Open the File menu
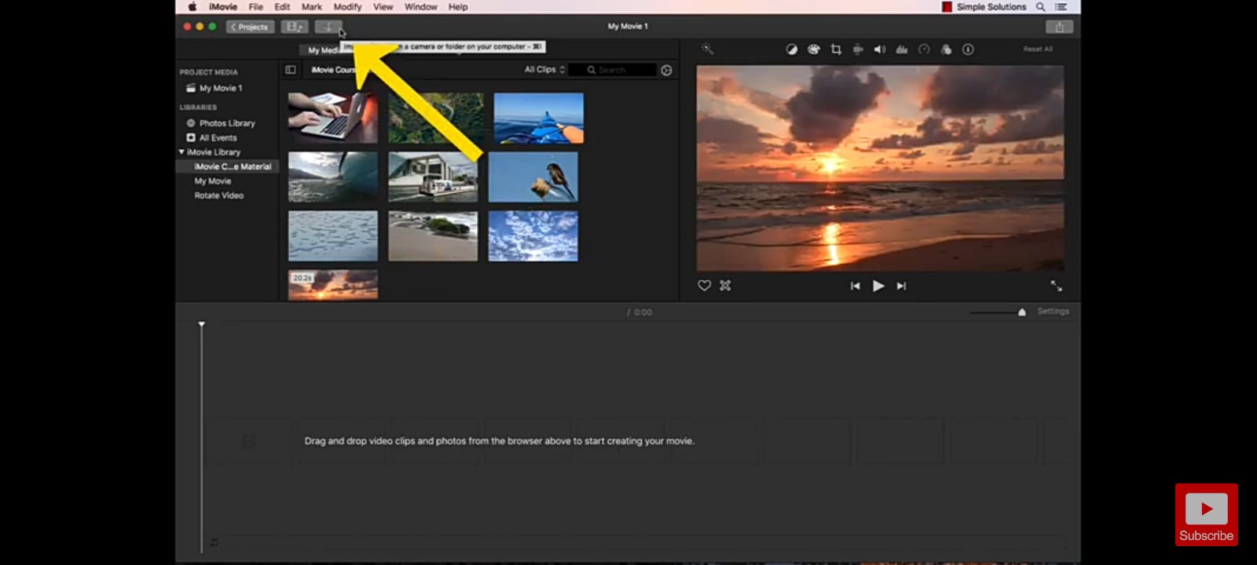Viewport: 1257px width, 565px height. [x=256, y=7]
